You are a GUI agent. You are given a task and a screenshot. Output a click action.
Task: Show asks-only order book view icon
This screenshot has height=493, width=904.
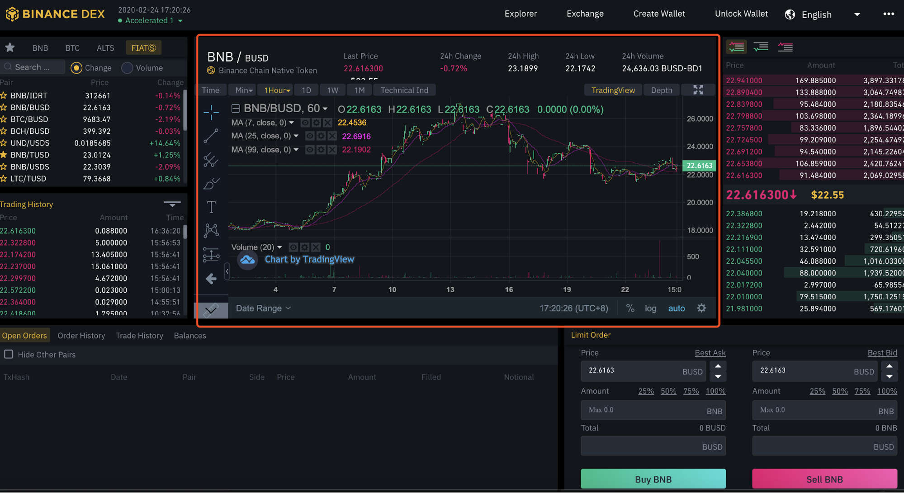tap(785, 47)
